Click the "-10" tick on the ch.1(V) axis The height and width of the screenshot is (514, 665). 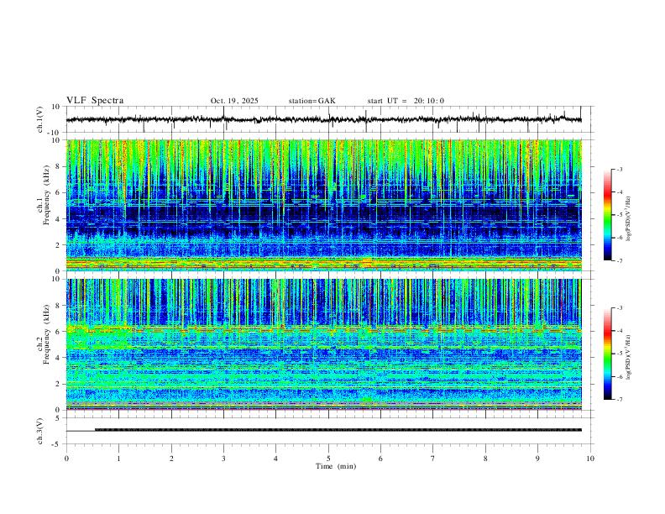tap(55, 133)
